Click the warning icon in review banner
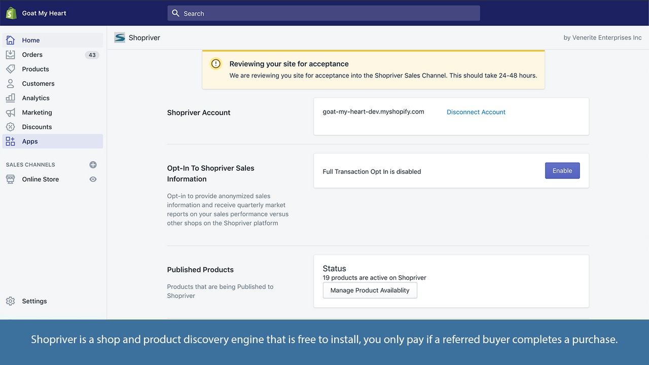This screenshot has height=365, width=649. (x=216, y=64)
